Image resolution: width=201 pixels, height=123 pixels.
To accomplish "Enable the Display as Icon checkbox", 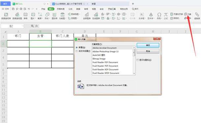I will (138, 60).
